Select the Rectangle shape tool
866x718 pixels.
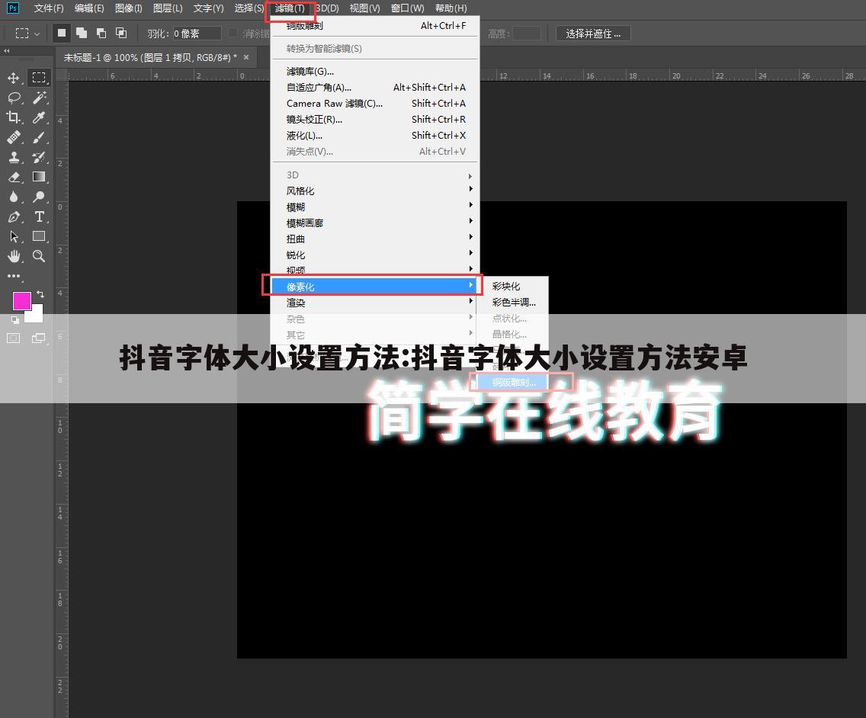[39, 236]
